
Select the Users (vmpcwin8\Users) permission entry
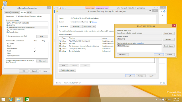86,48
